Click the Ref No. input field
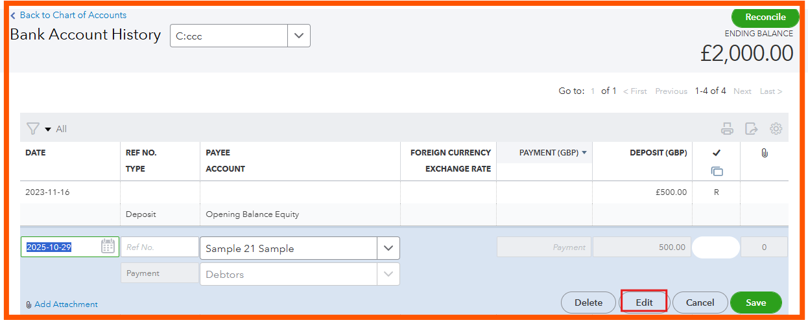Screen dimensions: 808x320 click(160, 247)
